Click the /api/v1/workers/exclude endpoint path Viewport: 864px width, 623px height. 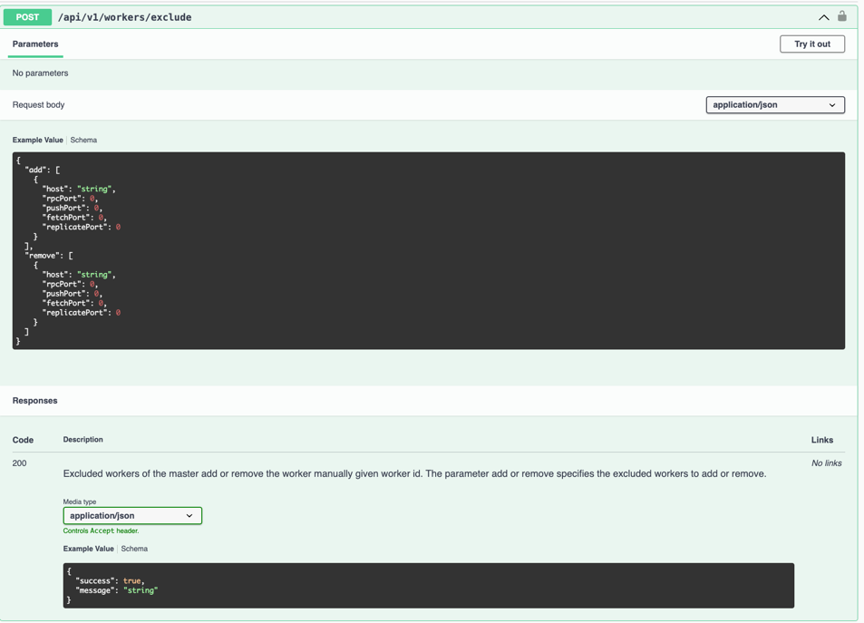tap(124, 17)
